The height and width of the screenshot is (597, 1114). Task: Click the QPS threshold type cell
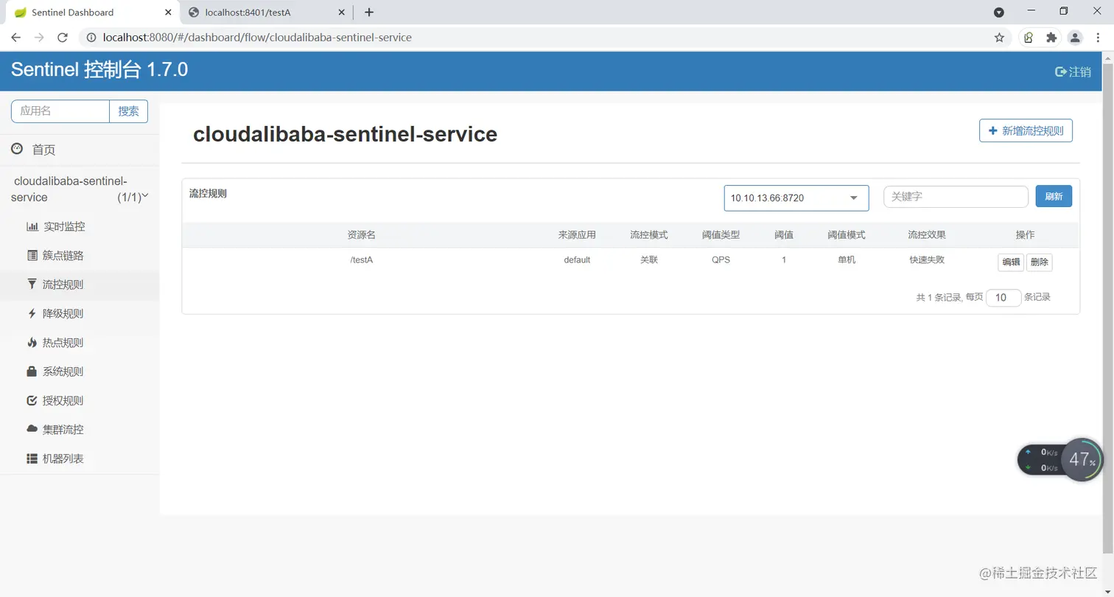pos(721,259)
